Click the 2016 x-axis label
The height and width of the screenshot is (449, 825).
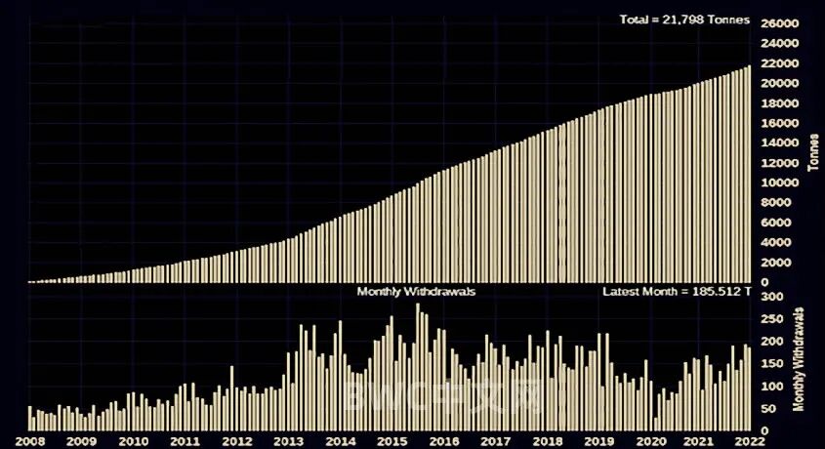tap(443, 441)
